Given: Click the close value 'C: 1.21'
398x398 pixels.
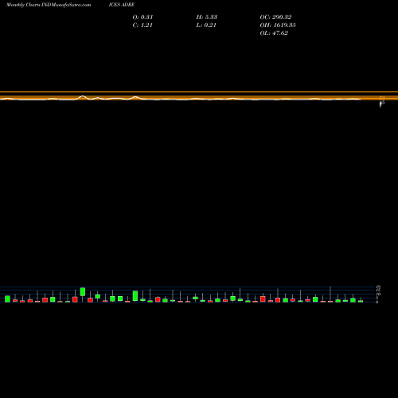Looking at the screenshot, I should 142,25.
